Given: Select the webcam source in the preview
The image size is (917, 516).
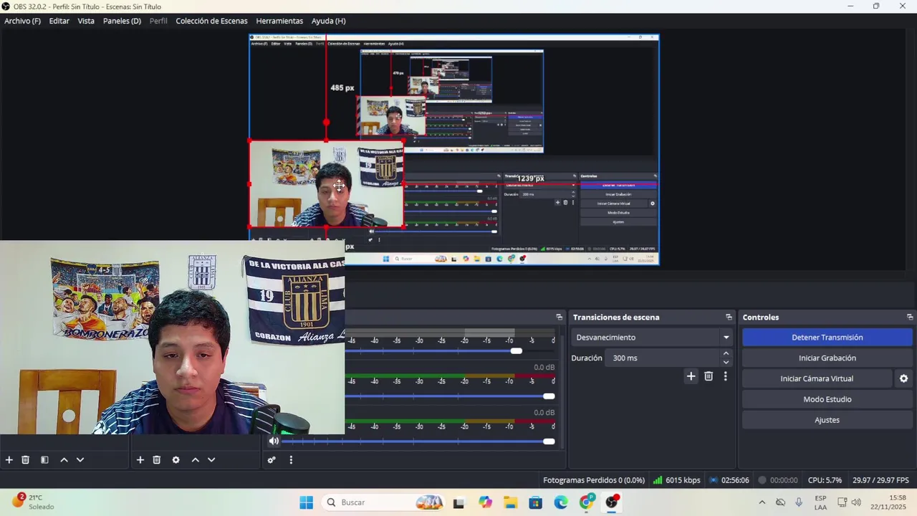Looking at the screenshot, I should click(326, 184).
